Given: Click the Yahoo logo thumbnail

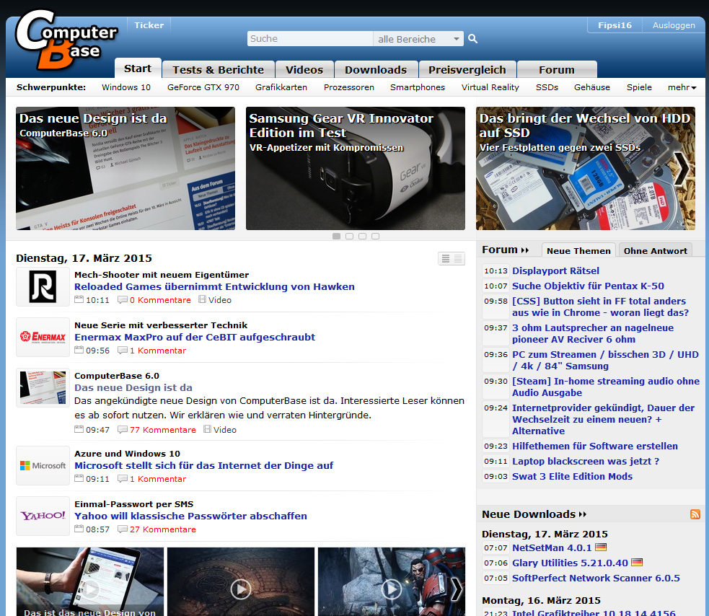Looking at the screenshot, I should [x=43, y=516].
